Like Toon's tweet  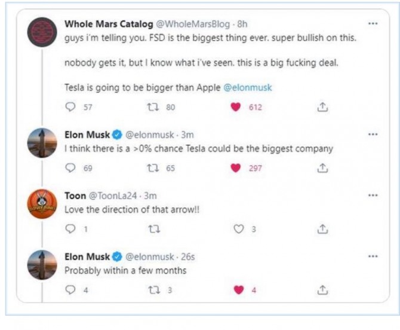[238, 228]
